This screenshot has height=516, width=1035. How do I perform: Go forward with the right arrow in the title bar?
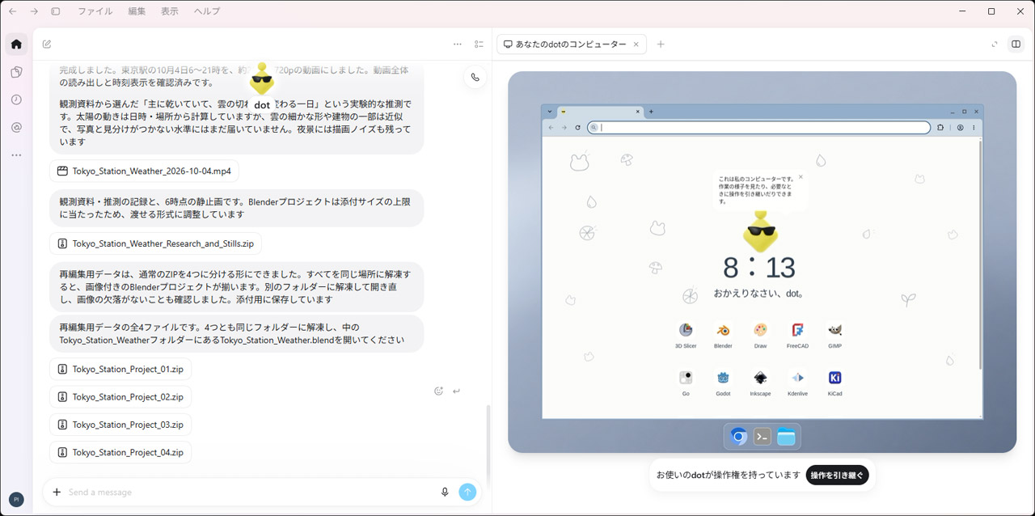[34, 11]
